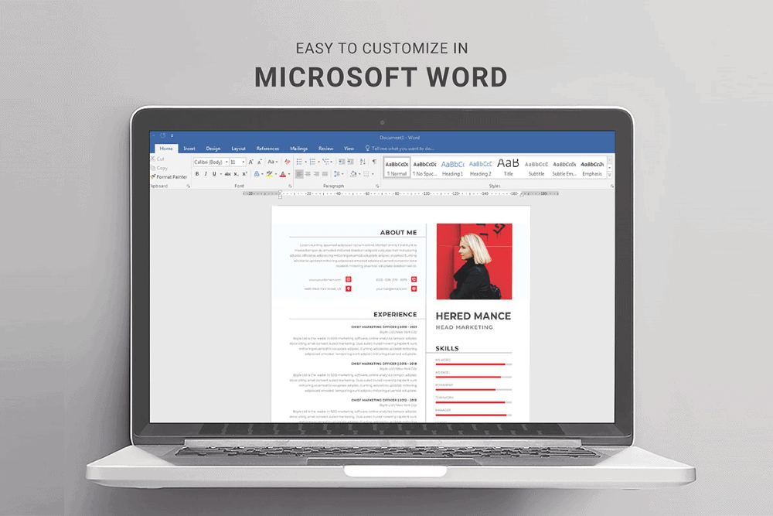Create a multilevel list

pos(326,162)
